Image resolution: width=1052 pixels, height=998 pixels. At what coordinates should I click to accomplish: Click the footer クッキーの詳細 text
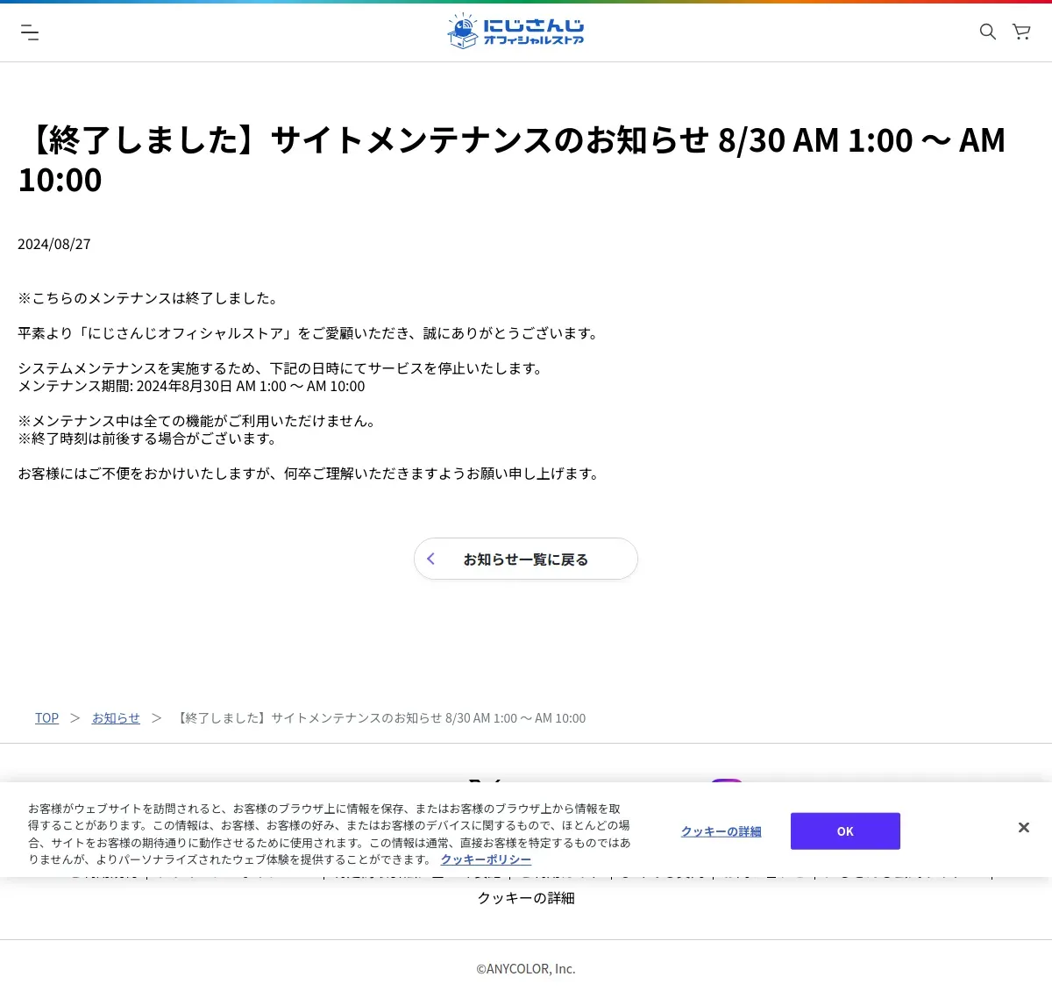click(526, 898)
